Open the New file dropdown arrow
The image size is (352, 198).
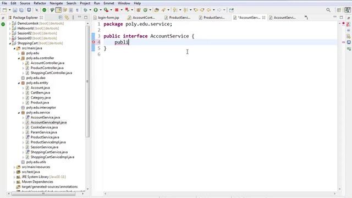coord(9,10)
